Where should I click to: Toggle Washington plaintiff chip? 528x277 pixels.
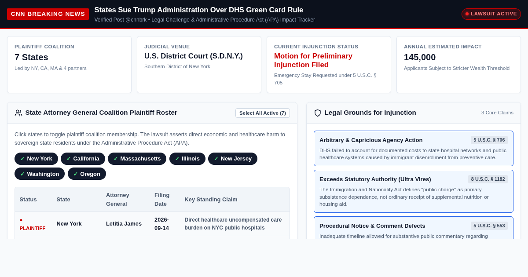(x=40, y=174)
